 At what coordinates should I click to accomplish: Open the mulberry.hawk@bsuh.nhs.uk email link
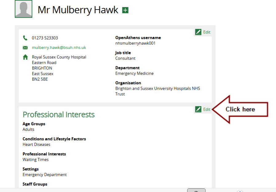click(59, 48)
